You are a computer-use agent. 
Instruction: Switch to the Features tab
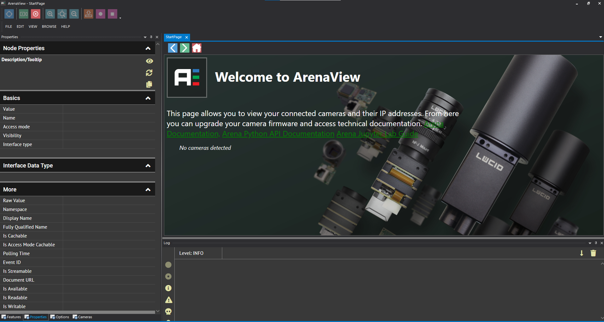[x=11, y=317]
